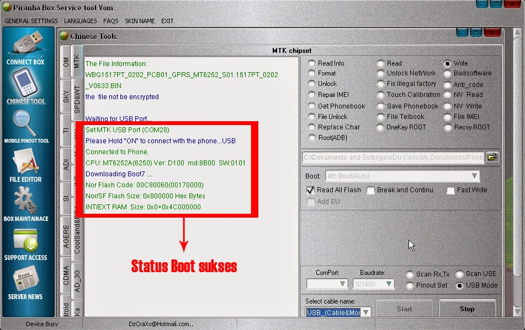Click the Stop button
This screenshot has width=525, height=330.
467,309
